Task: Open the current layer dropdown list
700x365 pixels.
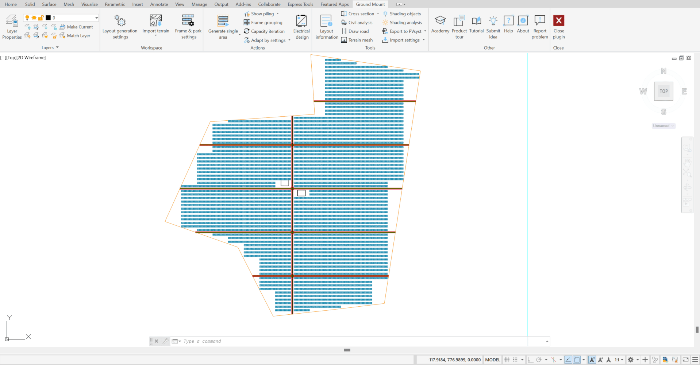Action: (x=96, y=18)
